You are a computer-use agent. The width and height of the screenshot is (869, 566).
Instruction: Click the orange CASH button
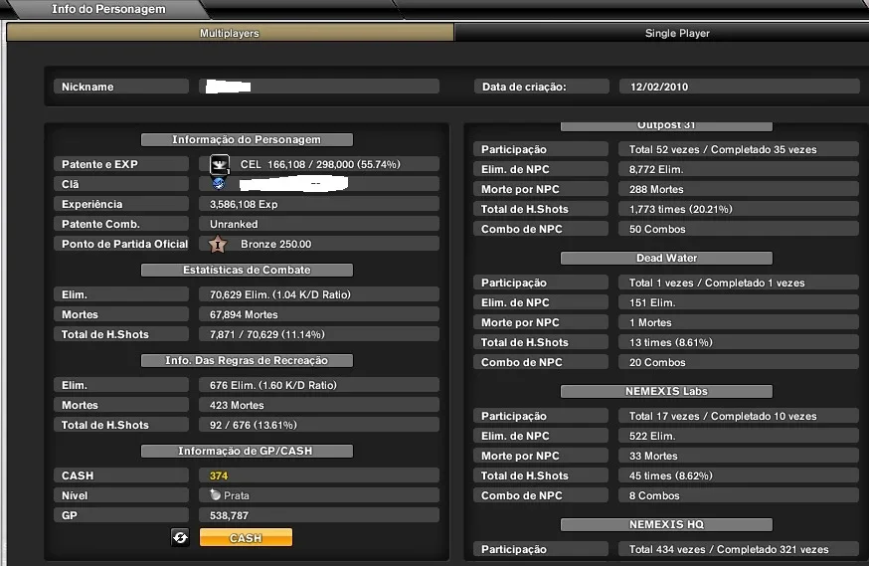tap(246, 538)
